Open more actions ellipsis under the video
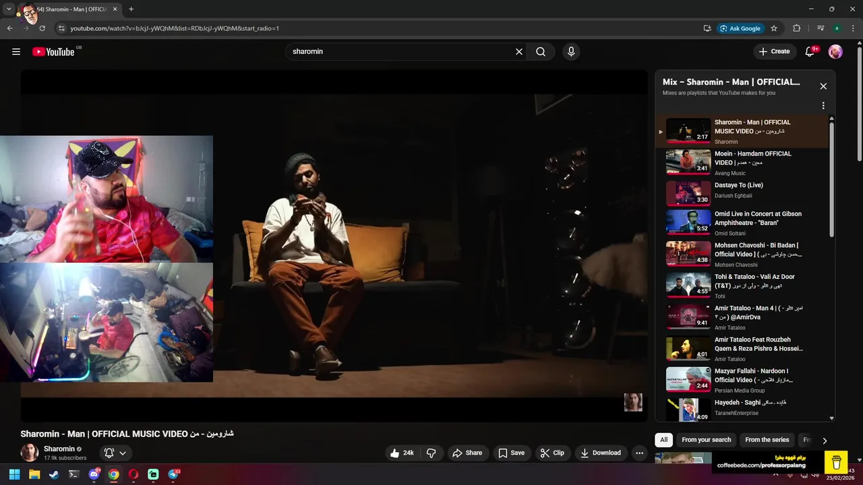 (x=640, y=453)
